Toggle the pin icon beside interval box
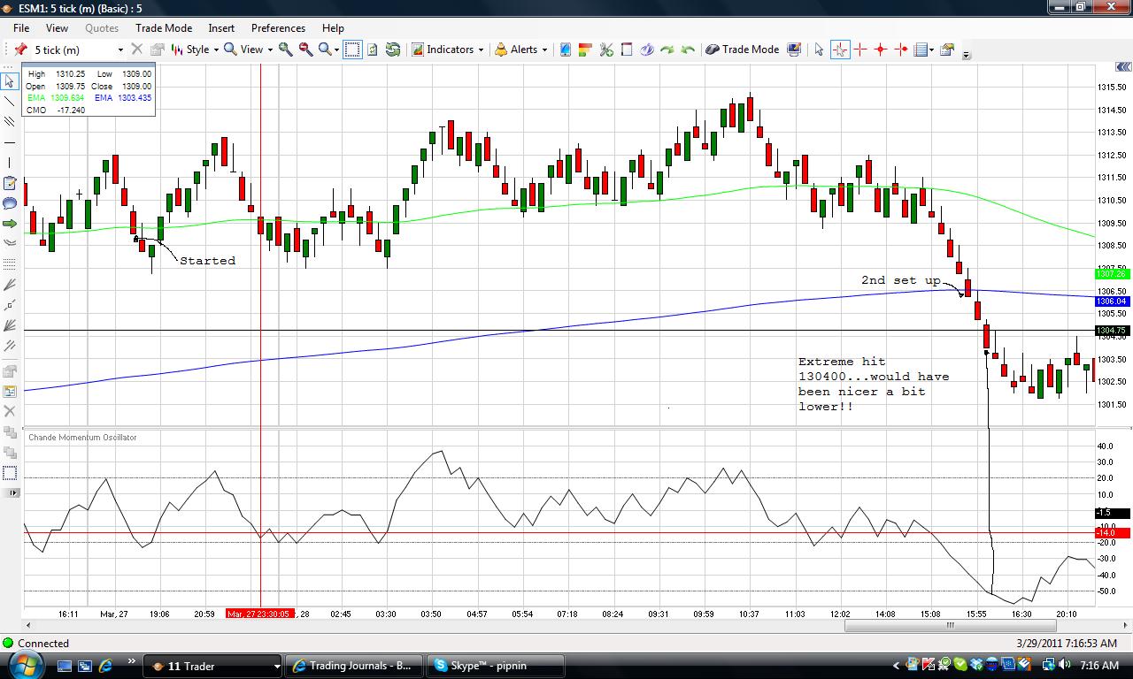1133x679 pixels. (x=19, y=50)
